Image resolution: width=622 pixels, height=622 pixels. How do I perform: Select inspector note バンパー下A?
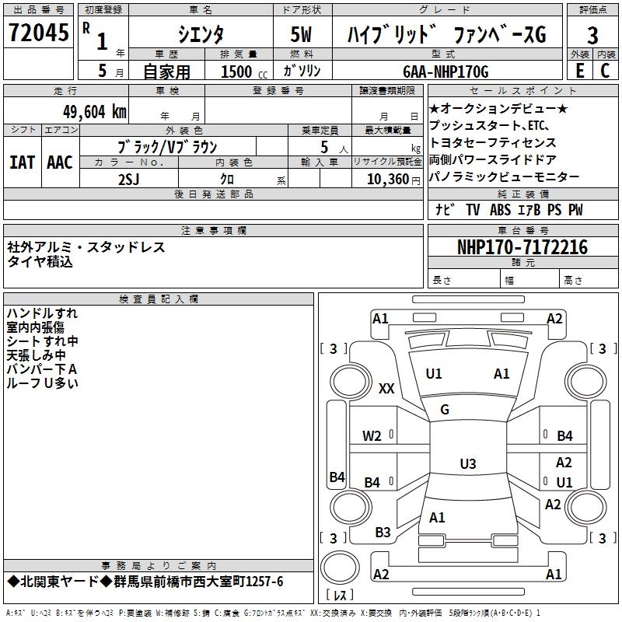[x=42, y=369]
